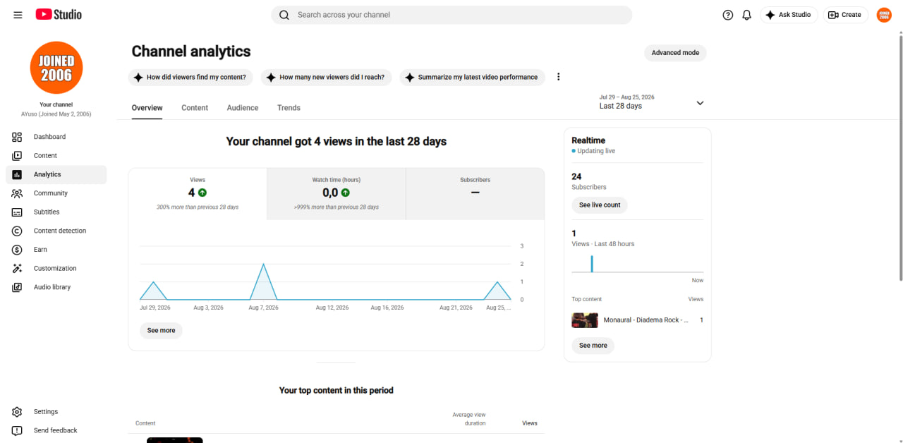
Task: Click '300% more than previous 28 days'
Action: [x=198, y=207]
